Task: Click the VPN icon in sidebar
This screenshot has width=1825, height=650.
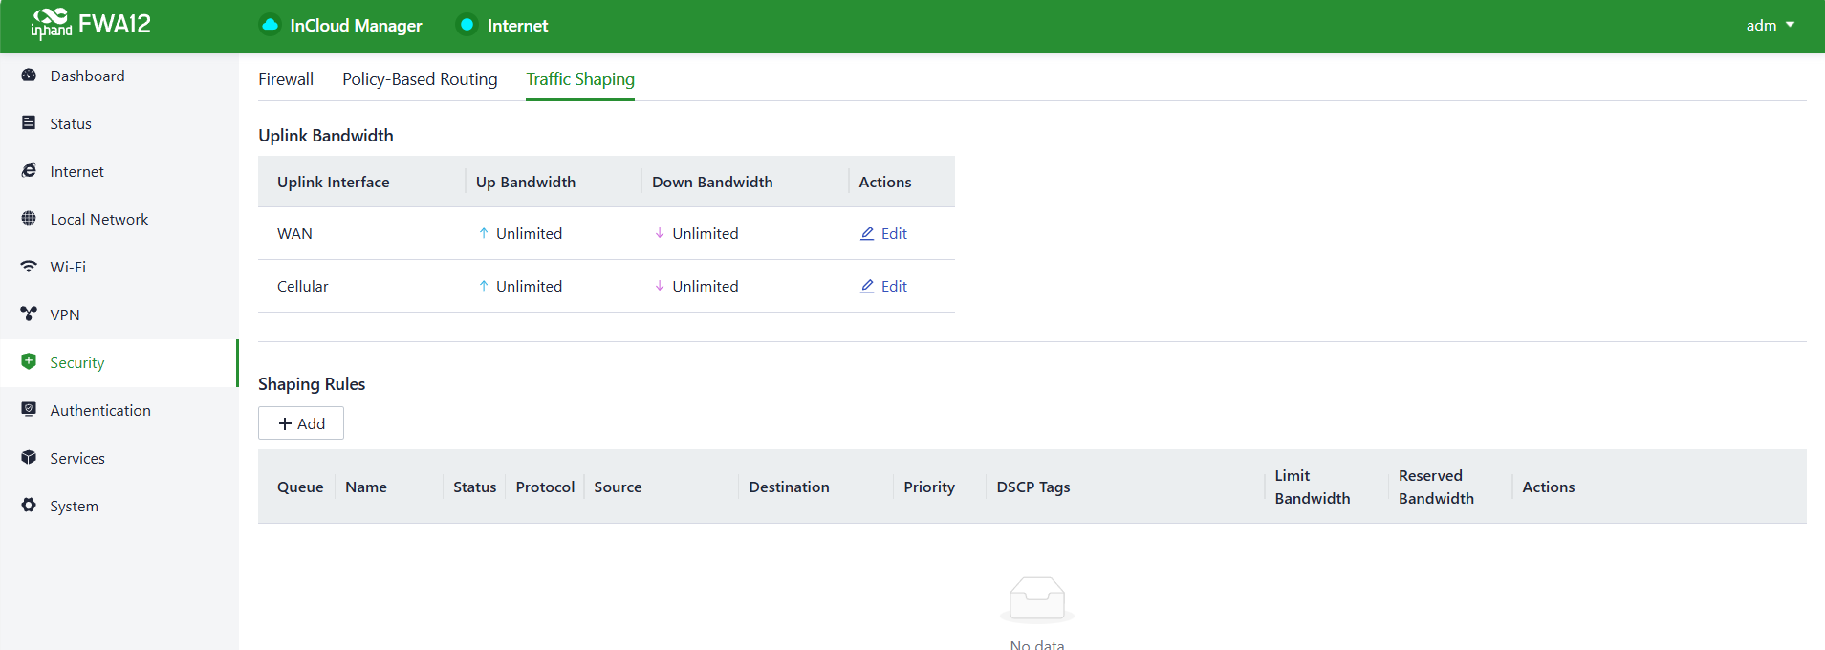Action: pos(29,314)
